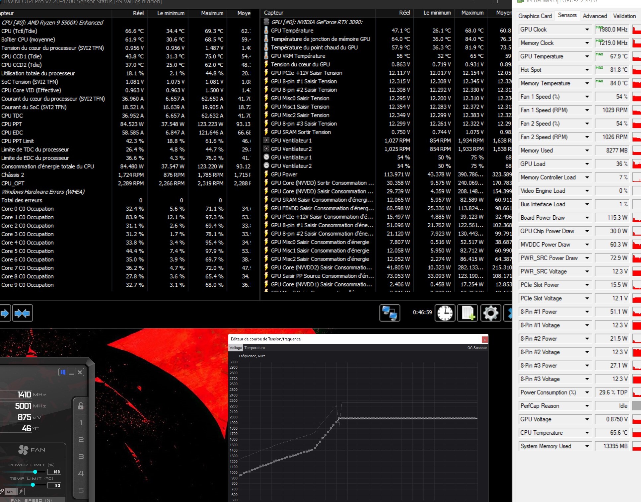
Task: Click the Temp Limit value field showing 83
Action: [x=55, y=485]
